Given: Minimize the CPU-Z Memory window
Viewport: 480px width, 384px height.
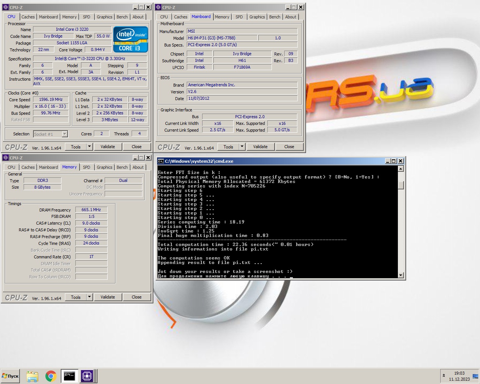Looking at the screenshot, I should tap(135, 157).
